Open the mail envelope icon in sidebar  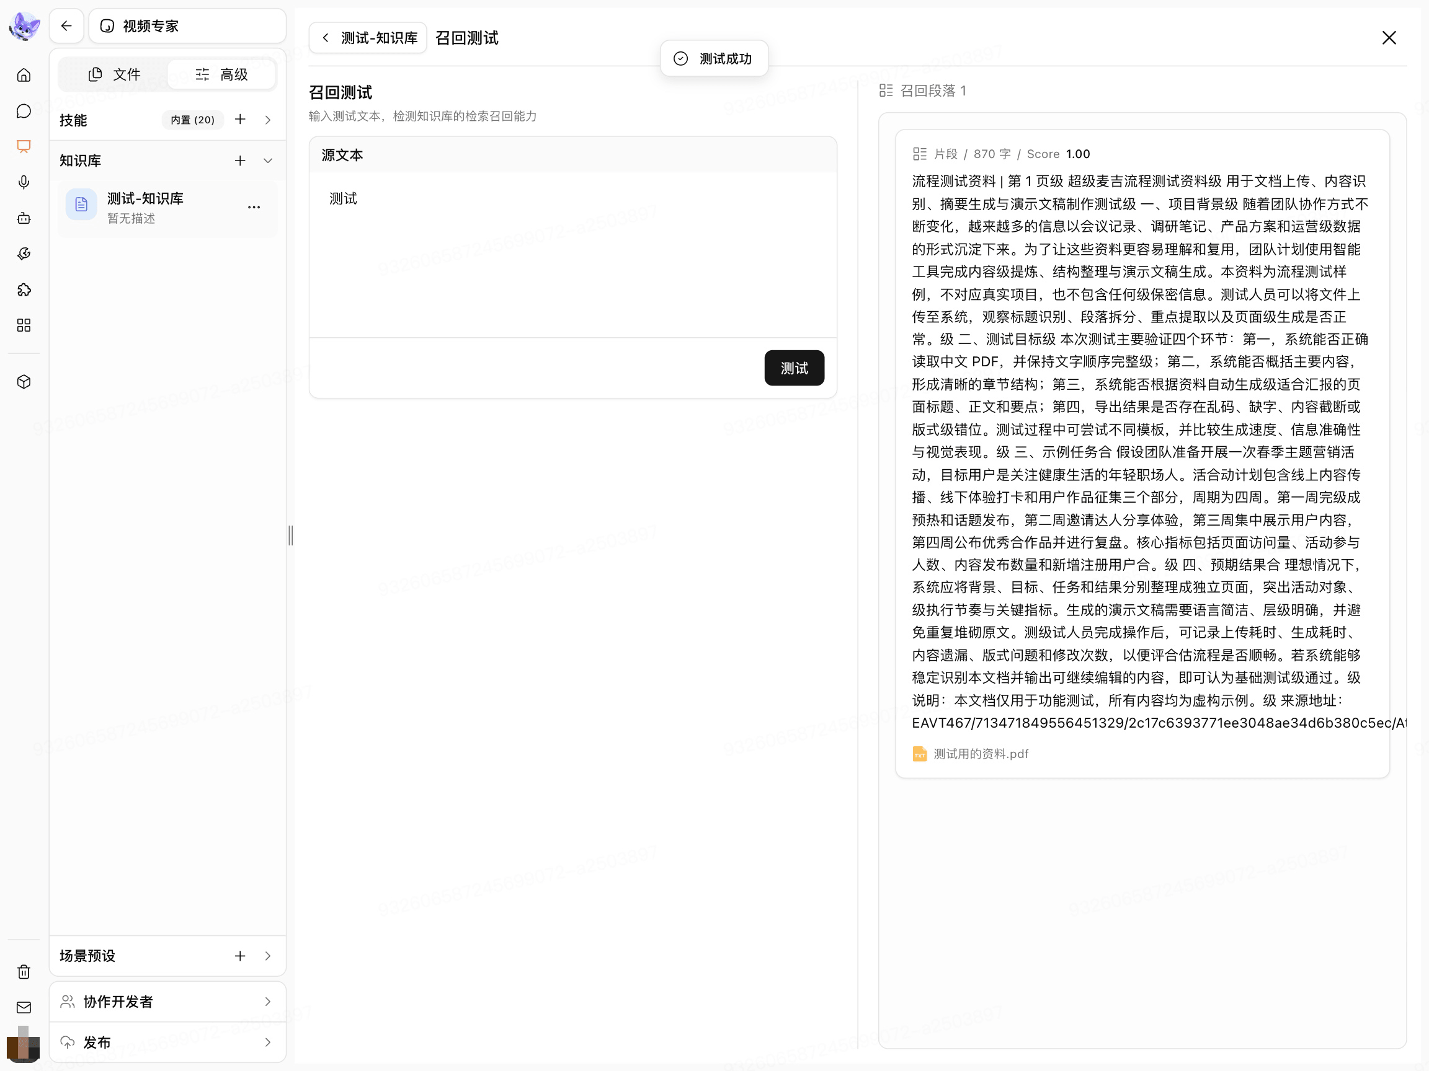24,1007
